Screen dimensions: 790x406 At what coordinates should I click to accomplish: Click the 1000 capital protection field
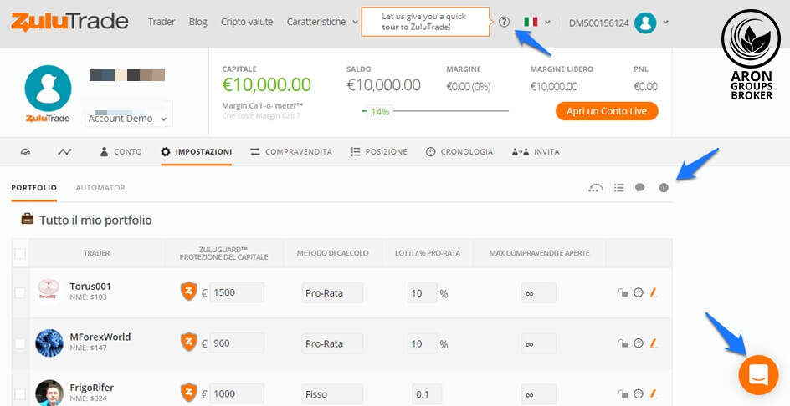point(236,394)
